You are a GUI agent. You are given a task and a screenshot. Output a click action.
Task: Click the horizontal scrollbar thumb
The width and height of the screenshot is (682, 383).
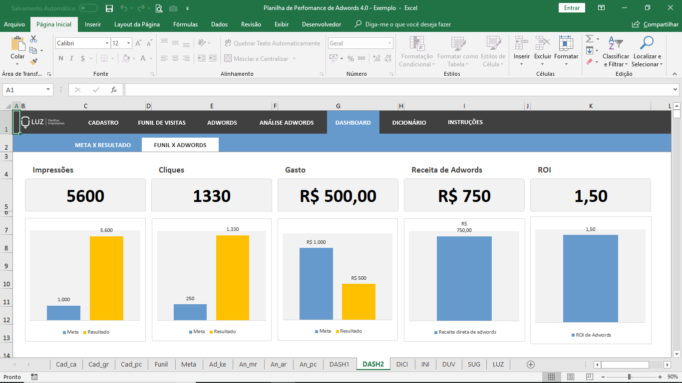(625, 365)
